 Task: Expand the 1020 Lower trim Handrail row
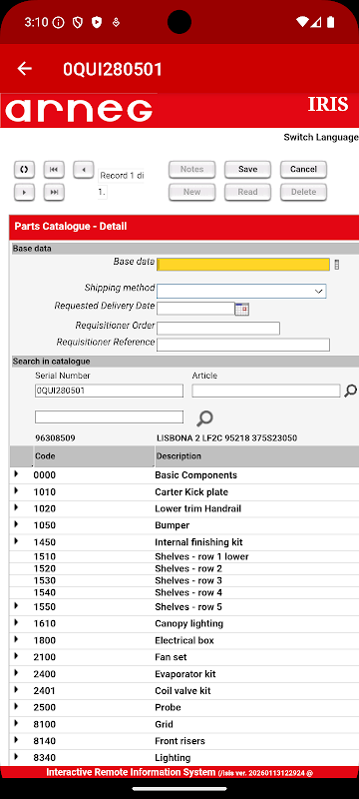[x=16, y=507]
